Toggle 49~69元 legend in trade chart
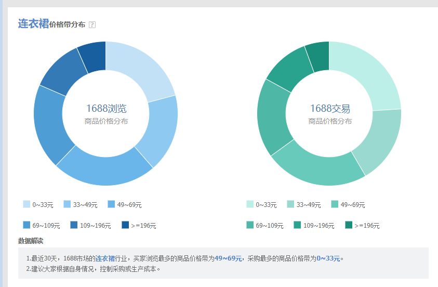The height and width of the screenshot is (287, 438). point(348,204)
